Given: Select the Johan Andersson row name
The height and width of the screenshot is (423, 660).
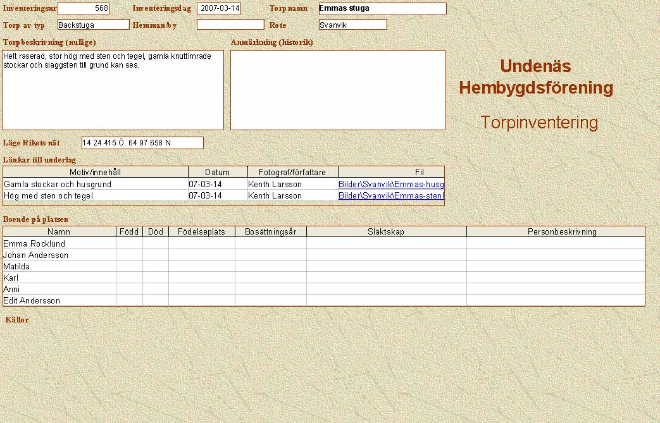Looking at the screenshot, I should pos(59,255).
